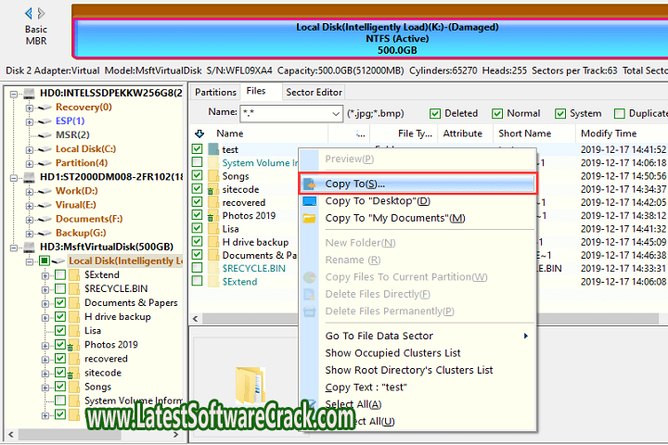Click the Modify Time column header
This screenshot has height=445, width=668.
point(608,133)
